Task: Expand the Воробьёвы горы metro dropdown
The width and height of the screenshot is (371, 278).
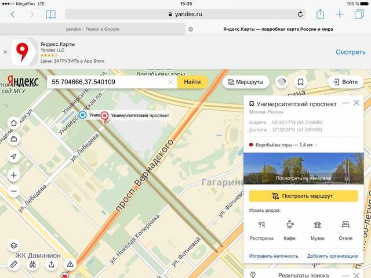Action: click(x=317, y=145)
